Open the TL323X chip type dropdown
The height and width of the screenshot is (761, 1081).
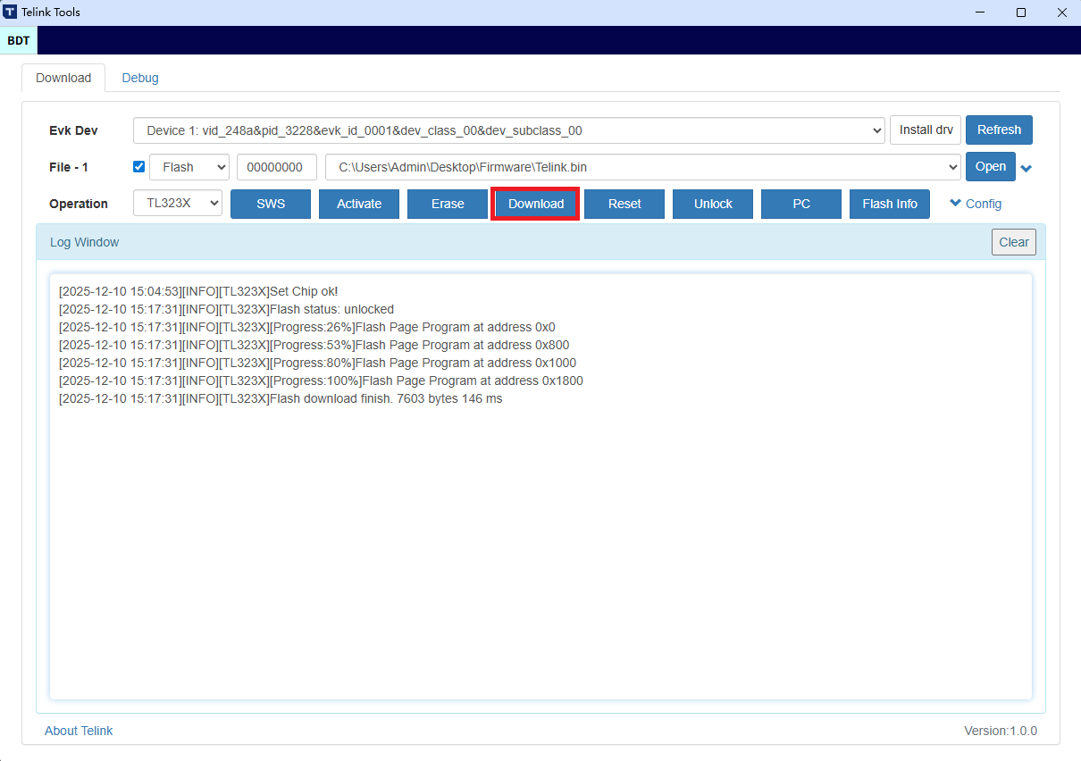(178, 204)
